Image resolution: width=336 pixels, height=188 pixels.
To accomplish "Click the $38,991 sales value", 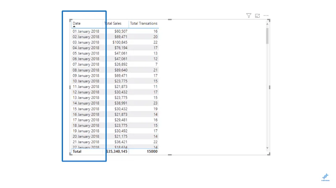I will tap(121, 103).
